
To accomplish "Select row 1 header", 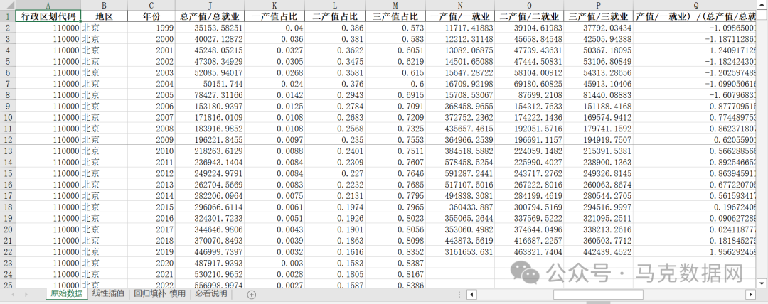I will coord(8,16).
